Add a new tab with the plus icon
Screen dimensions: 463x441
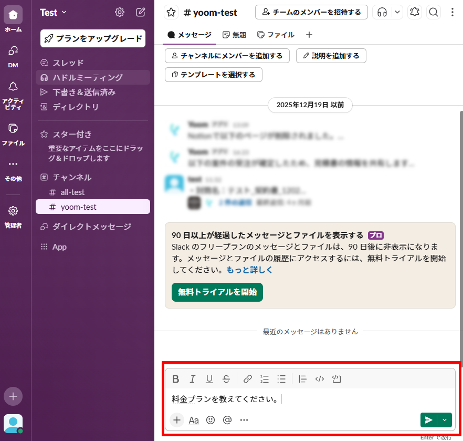[x=309, y=35]
